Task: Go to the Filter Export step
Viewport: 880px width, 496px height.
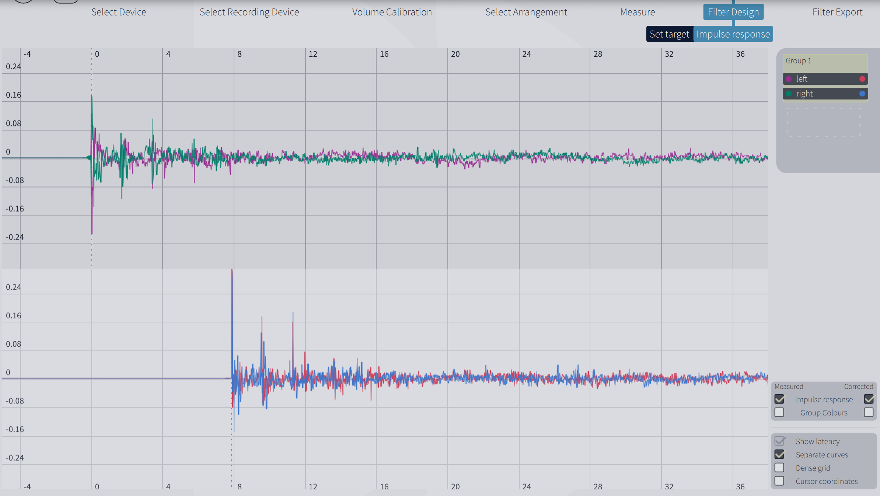Action: 837,12
